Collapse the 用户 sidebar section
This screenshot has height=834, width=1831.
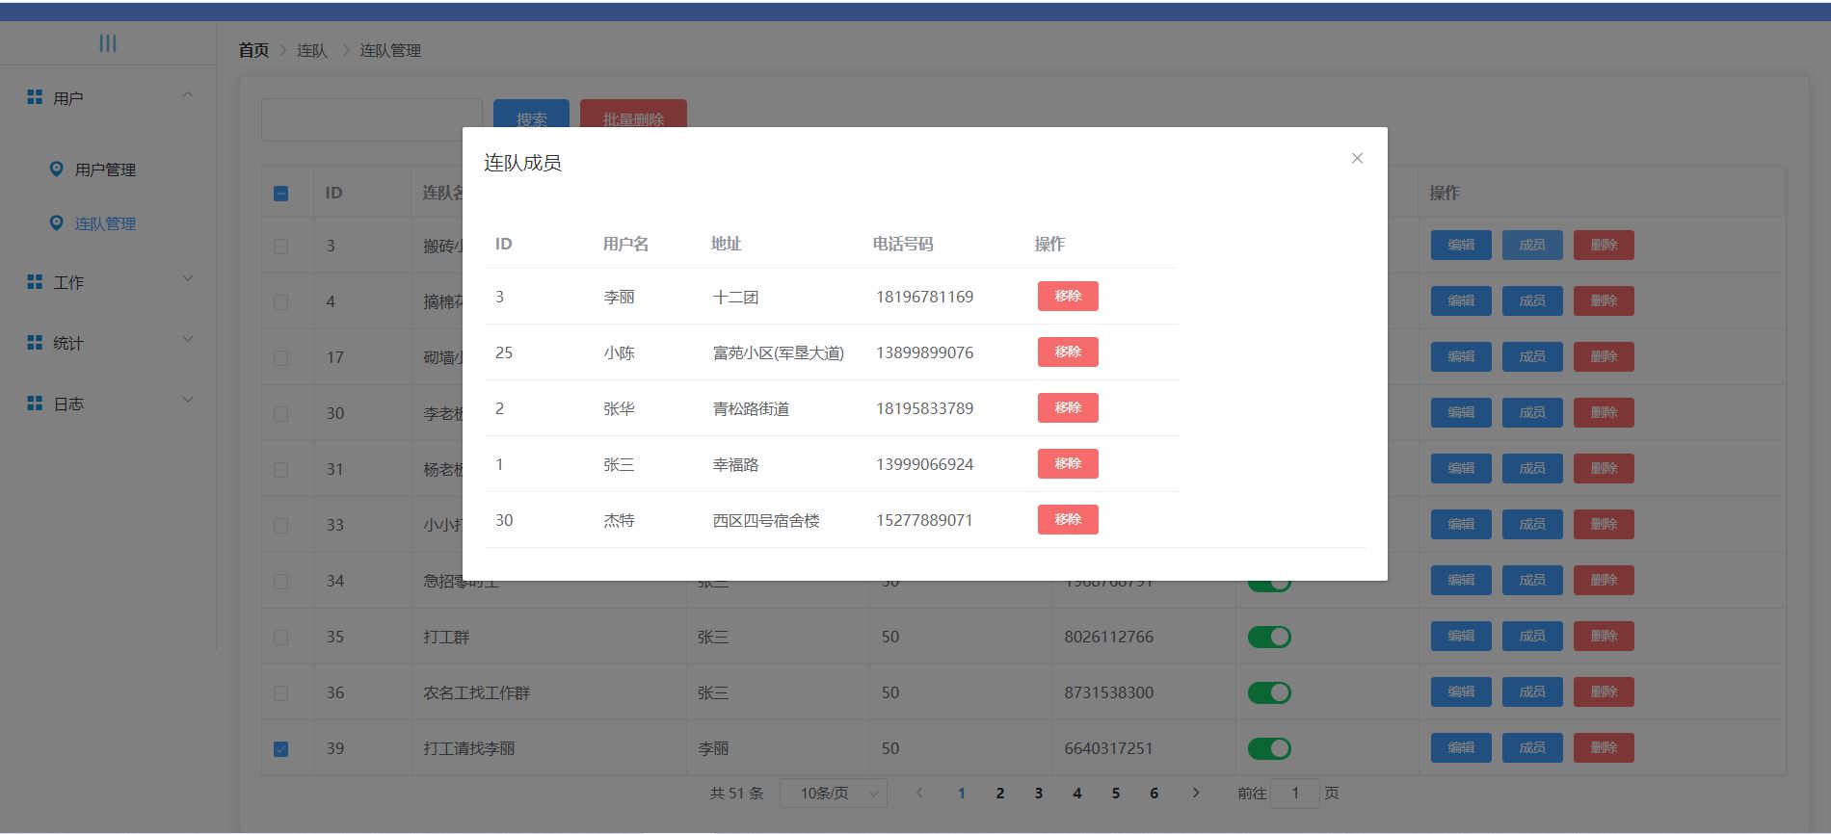click(188, 94)
